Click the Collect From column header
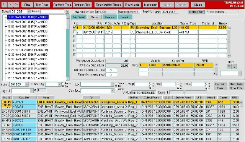Screen dimensions: 245x142 [x=151, y=98]
